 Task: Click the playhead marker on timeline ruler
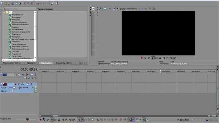(160, 71)
